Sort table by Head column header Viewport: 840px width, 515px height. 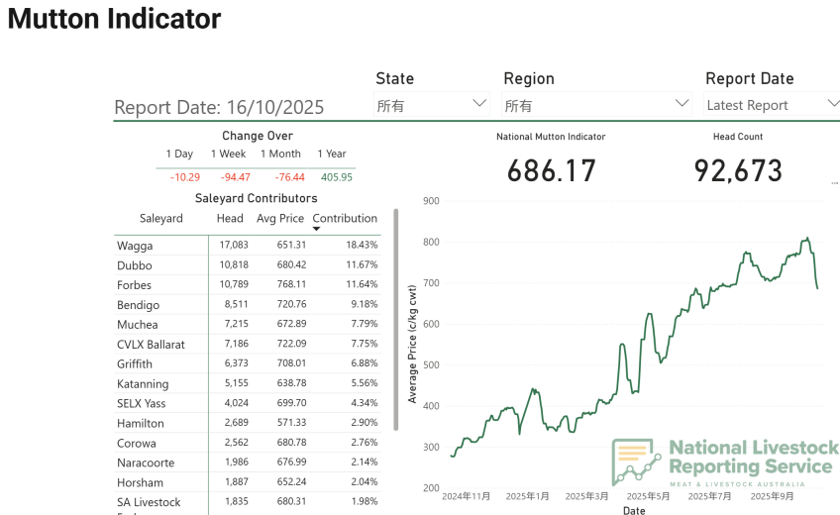coord(230,219)
